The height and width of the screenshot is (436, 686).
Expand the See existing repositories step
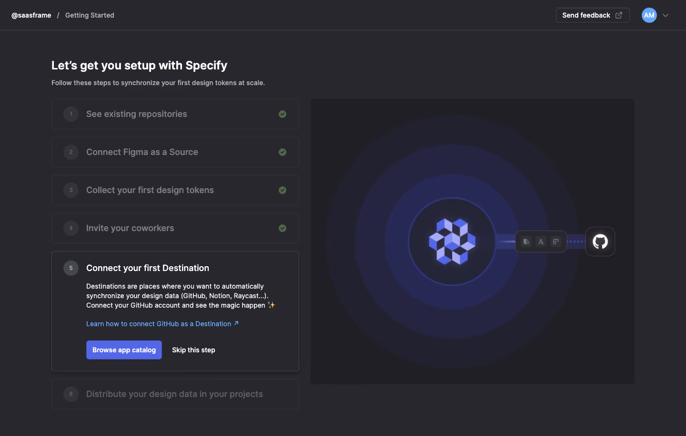coord(175,114)
